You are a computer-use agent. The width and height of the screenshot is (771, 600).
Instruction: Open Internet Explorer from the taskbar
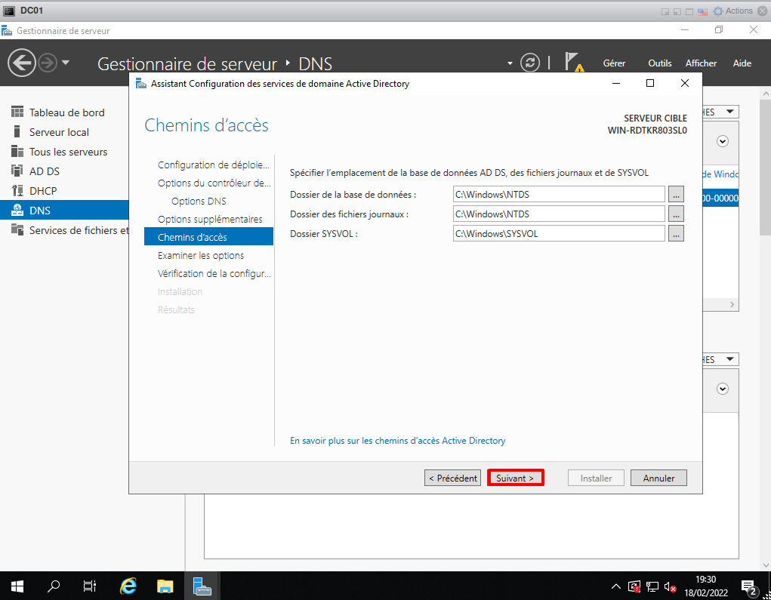click(129, 586)
